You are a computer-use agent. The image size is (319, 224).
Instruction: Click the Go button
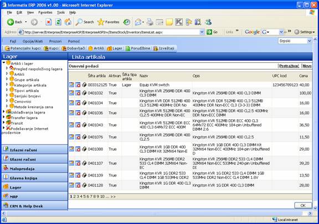point(212,32)
